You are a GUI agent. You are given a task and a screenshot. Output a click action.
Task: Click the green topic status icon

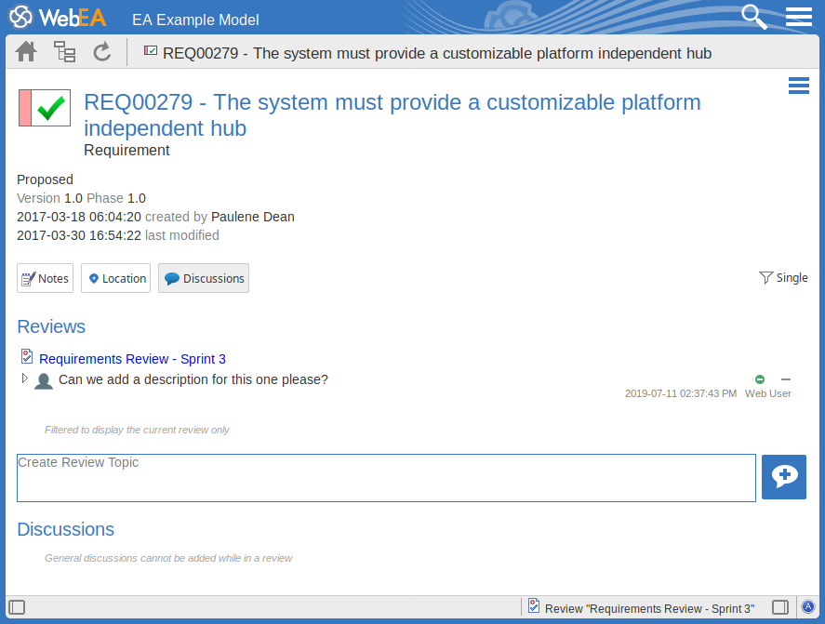760,379
